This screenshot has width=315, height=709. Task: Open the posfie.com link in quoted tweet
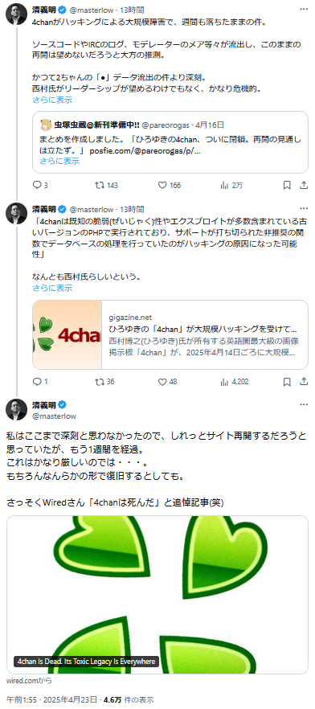pos(145,151)
